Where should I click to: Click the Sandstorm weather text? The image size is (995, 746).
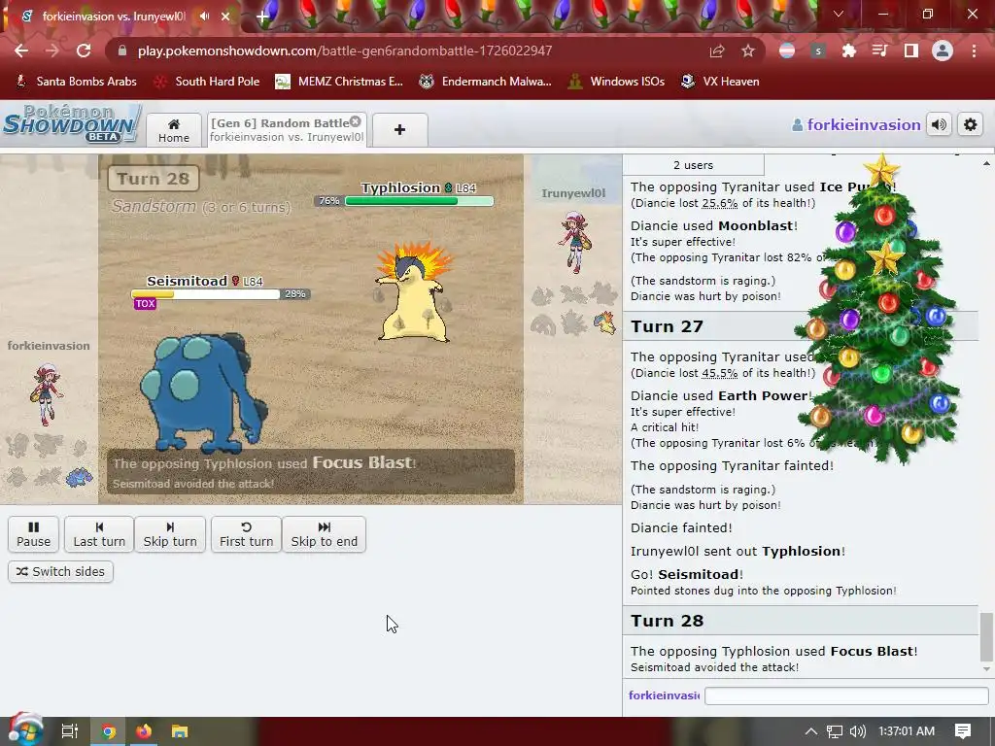click(x=154, y=207)
